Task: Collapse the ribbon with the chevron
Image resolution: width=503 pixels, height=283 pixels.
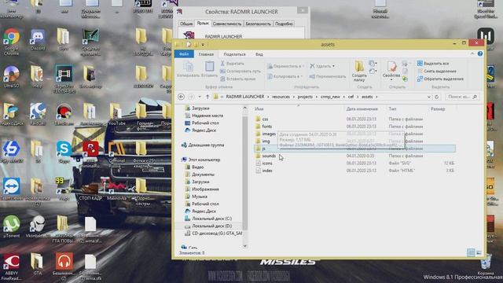Action: coord(472,54)
